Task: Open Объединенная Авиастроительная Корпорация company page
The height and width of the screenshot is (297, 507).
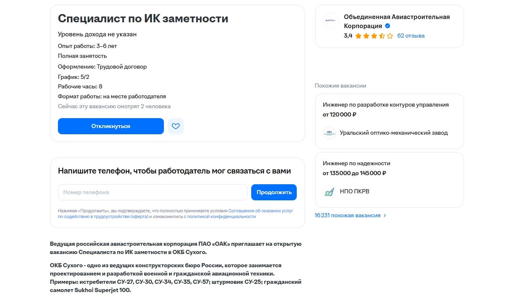Action: tap(396, 17)
